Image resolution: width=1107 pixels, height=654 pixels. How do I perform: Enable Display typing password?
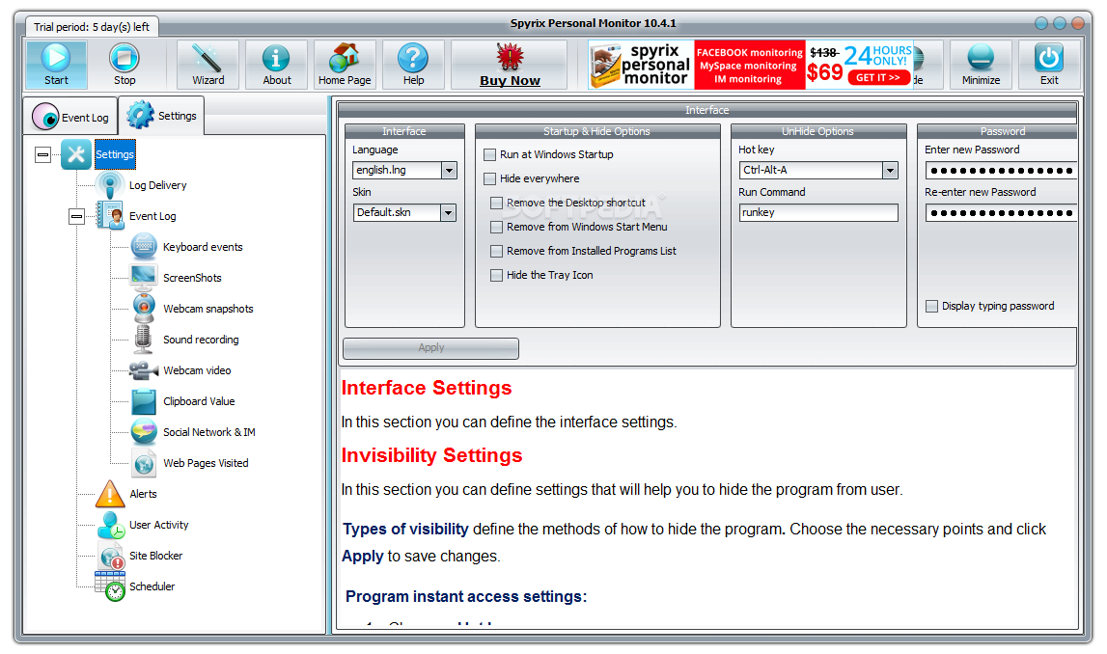(x=932, y=306)
